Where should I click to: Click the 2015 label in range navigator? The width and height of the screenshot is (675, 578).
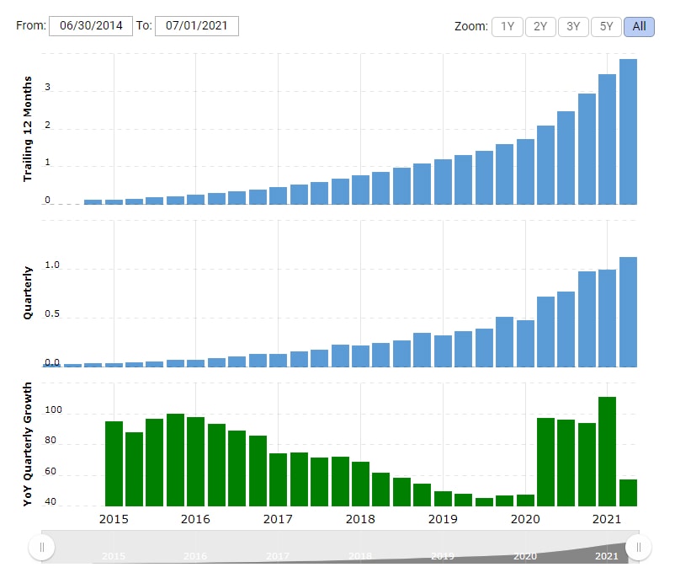[114, 556]
